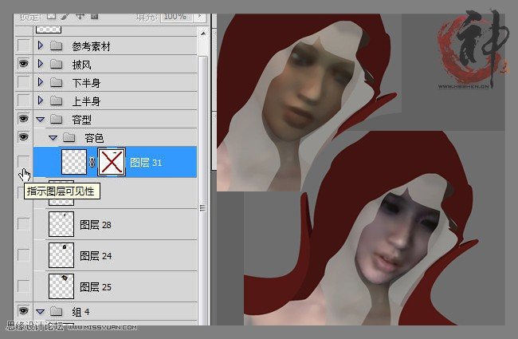Click the mask link icon on 图层 31
Image resolution: width=518 pixels, height=339 pixels.
click(x=92, y=162)
